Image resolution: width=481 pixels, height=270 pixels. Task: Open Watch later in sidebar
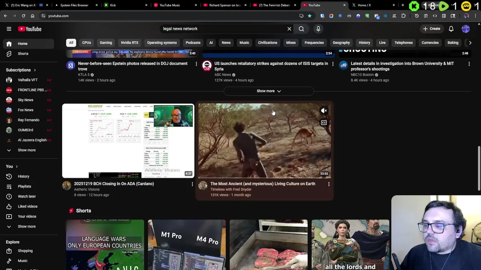(x=29, y=196)
